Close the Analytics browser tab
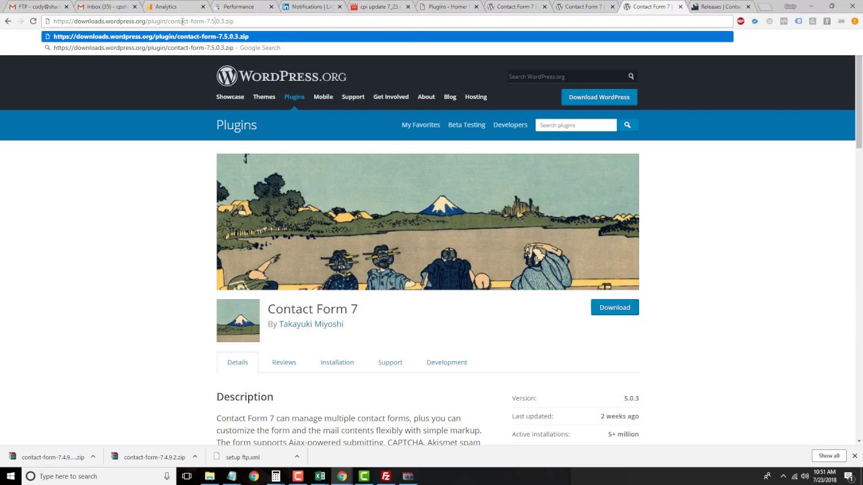This screenshot has height=485, width=863. click(203, 7)
